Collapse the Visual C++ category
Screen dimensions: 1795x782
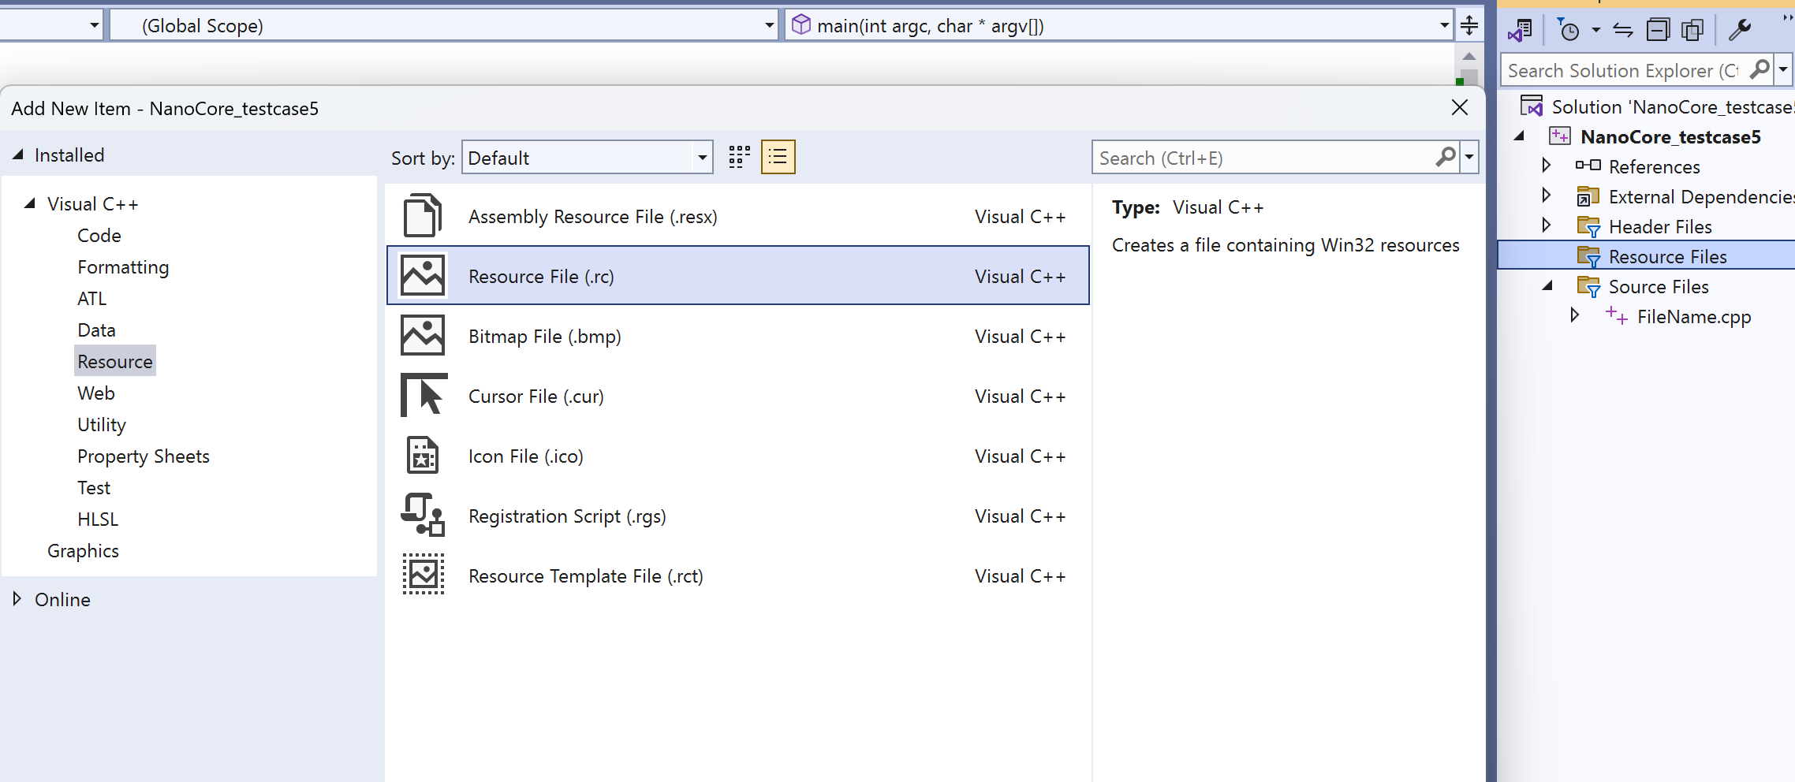pos(30,203)
